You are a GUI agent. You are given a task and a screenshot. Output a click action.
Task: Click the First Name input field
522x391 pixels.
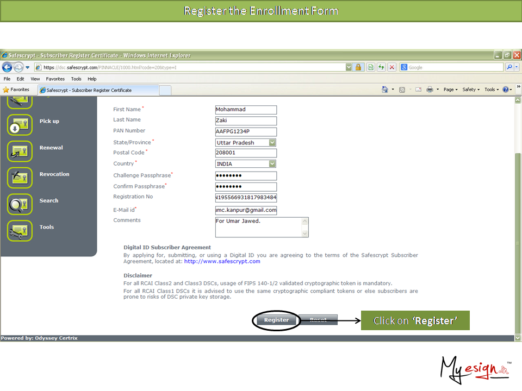246,110
